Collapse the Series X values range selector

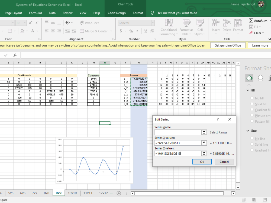click(x=204, y=143)
